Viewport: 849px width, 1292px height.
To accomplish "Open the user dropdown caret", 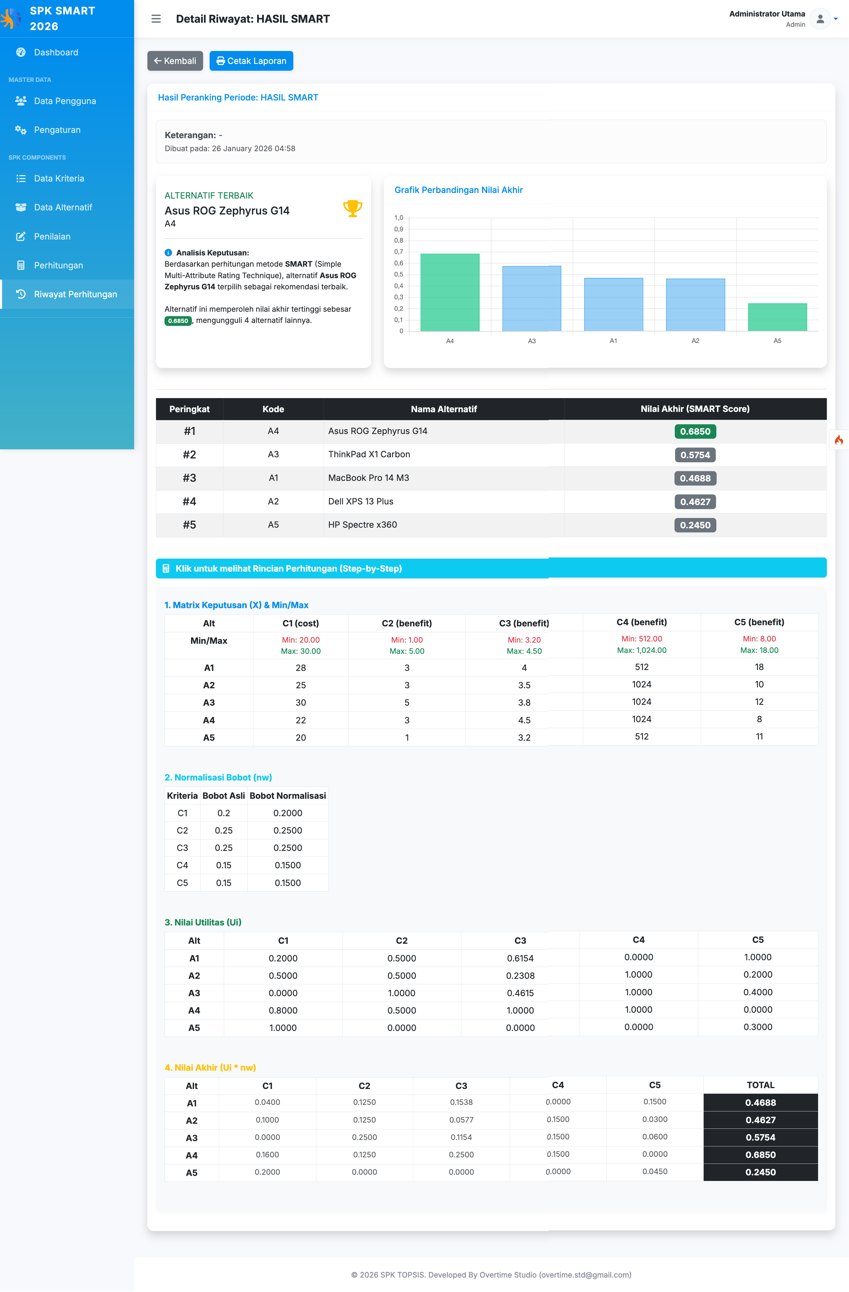I will (x=835, y=19).
